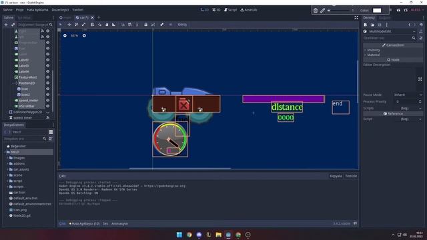This screenshot has height=240, width=427.
Task: Select the Scale mode tool
Action: (83, 25)
